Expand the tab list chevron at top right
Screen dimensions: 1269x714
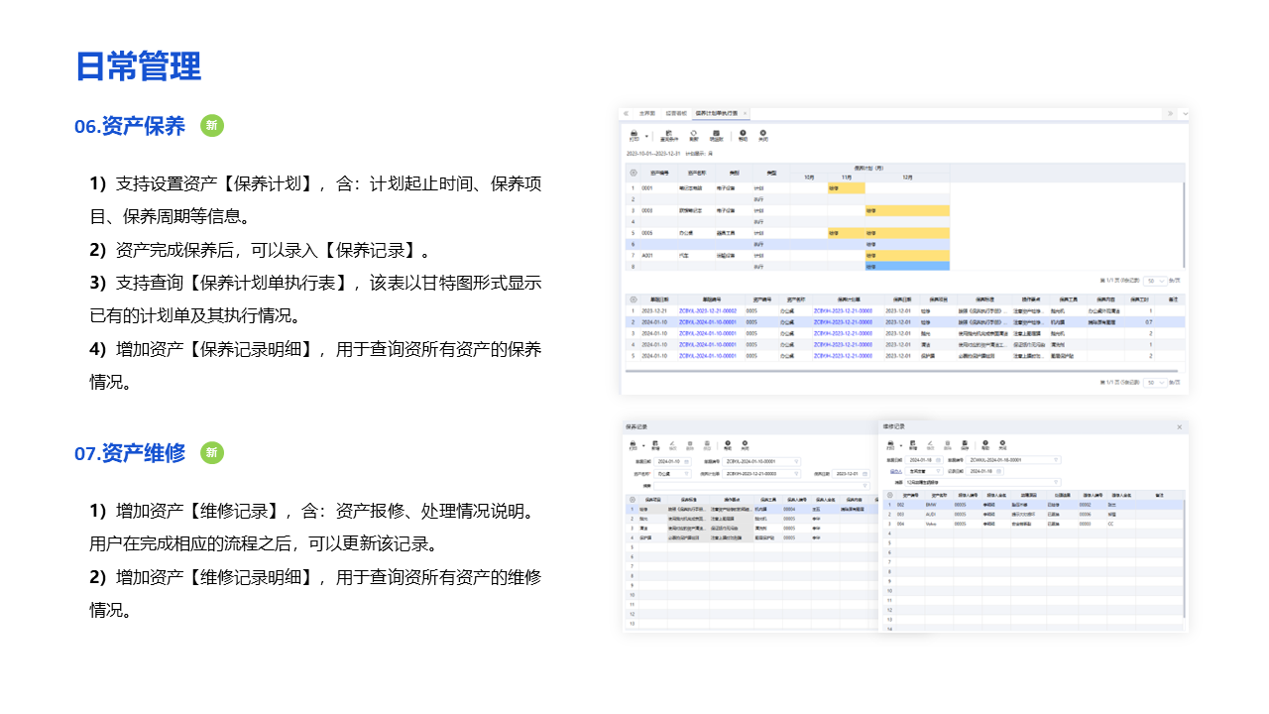[x=1185, y=113]
